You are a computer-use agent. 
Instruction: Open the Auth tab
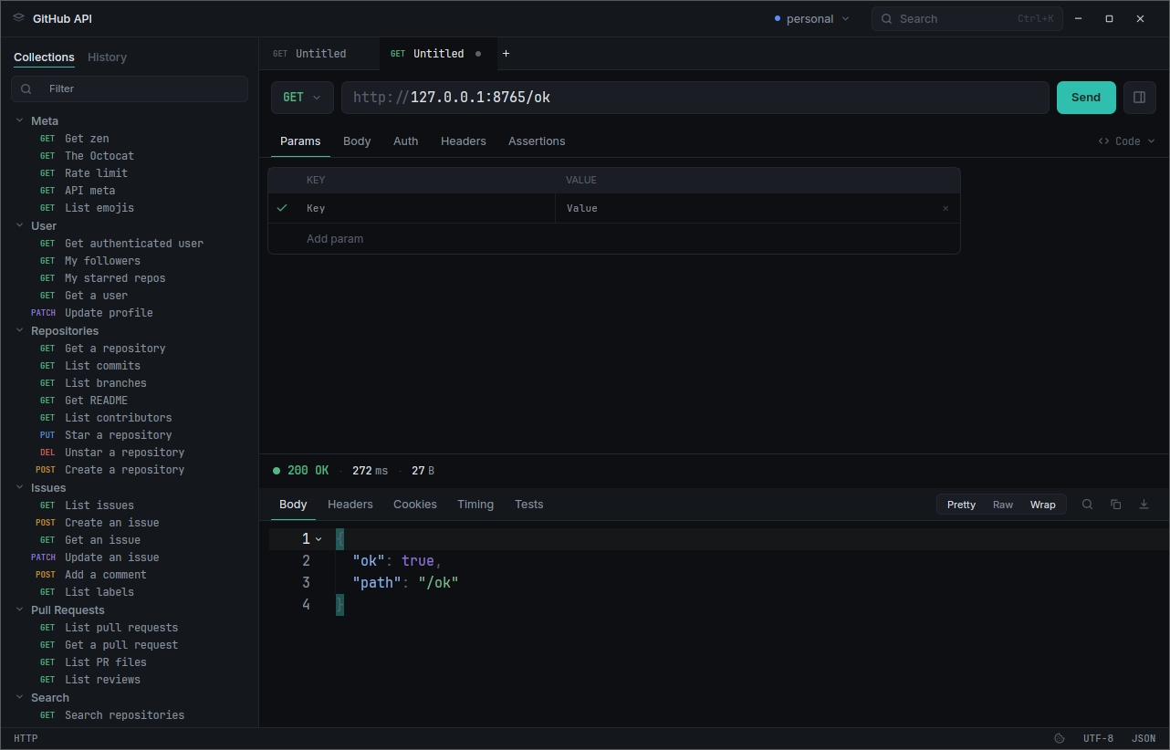pyautogui.click(x=406, y=141)
